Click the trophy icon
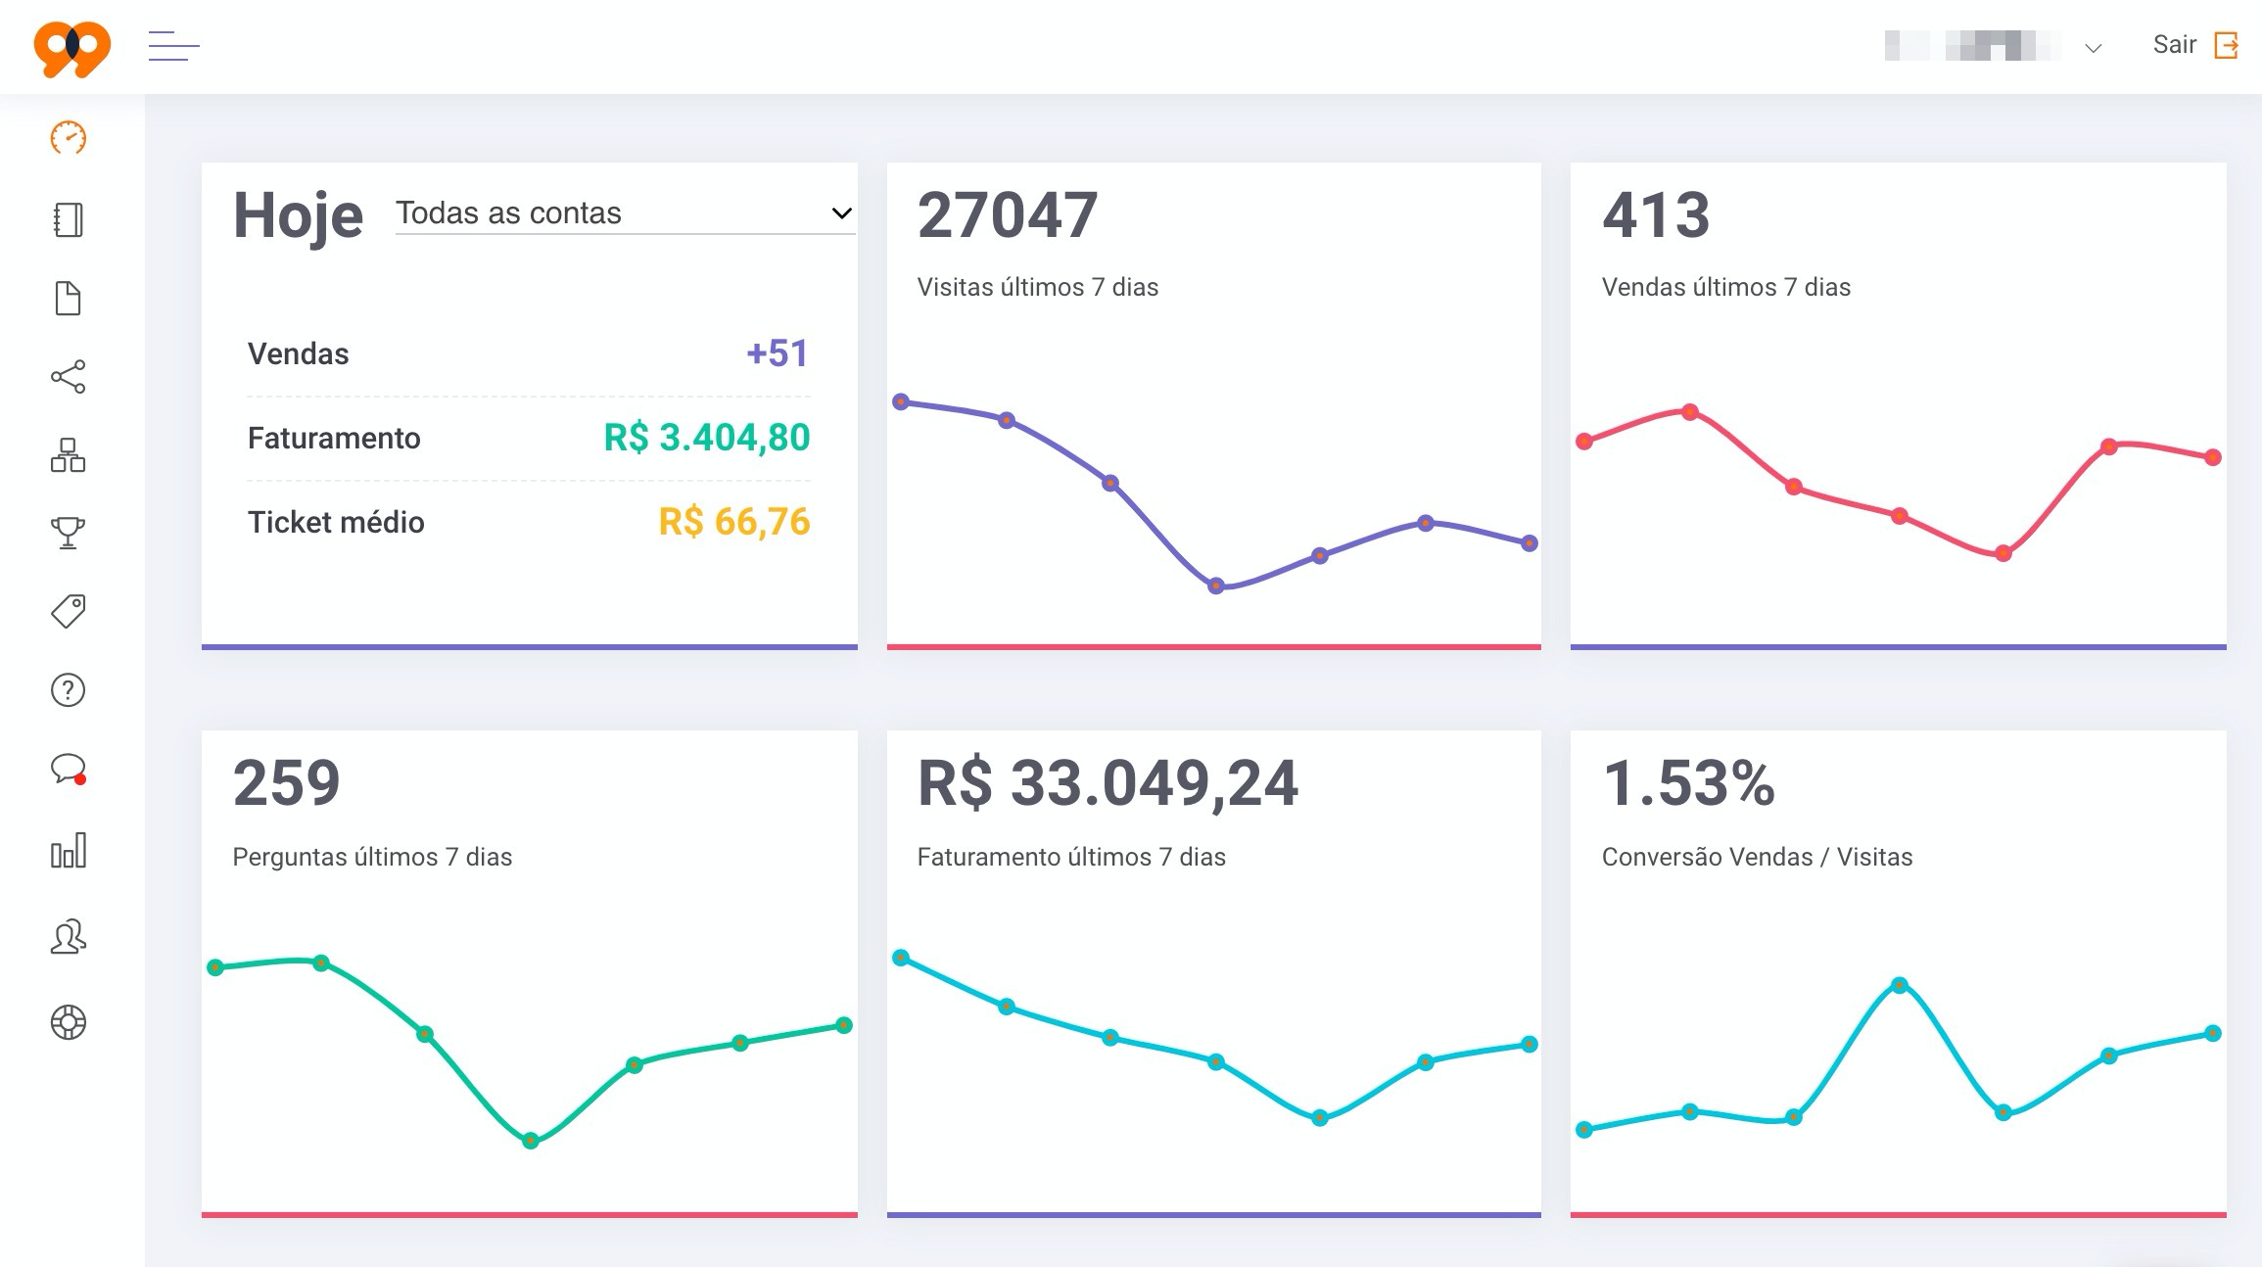The height and width of the screenshot is (1267, 2262). click(69, 534)
